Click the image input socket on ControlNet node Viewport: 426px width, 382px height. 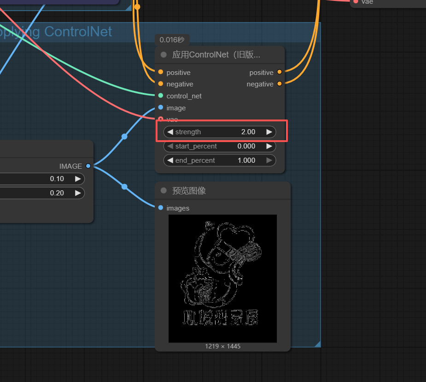point(161,108)
